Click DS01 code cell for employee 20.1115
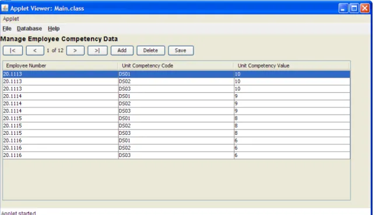Screen dimensions: 376x215 tap(176, 119)
